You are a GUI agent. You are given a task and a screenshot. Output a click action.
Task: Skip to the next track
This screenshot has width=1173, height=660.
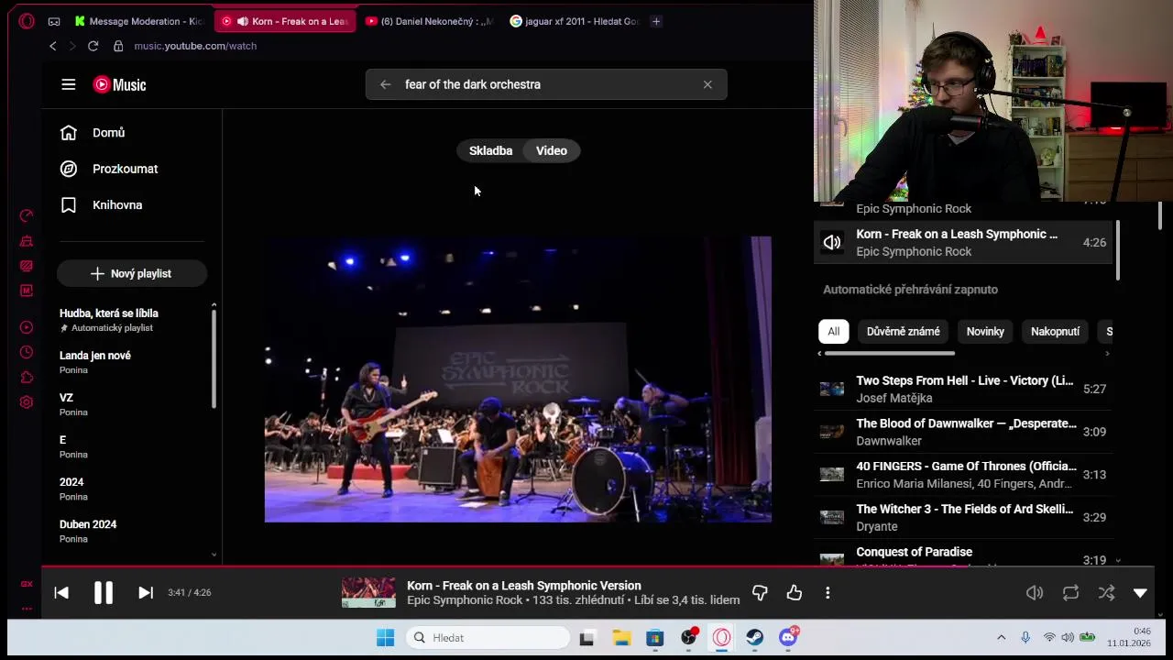click(145, 592)
